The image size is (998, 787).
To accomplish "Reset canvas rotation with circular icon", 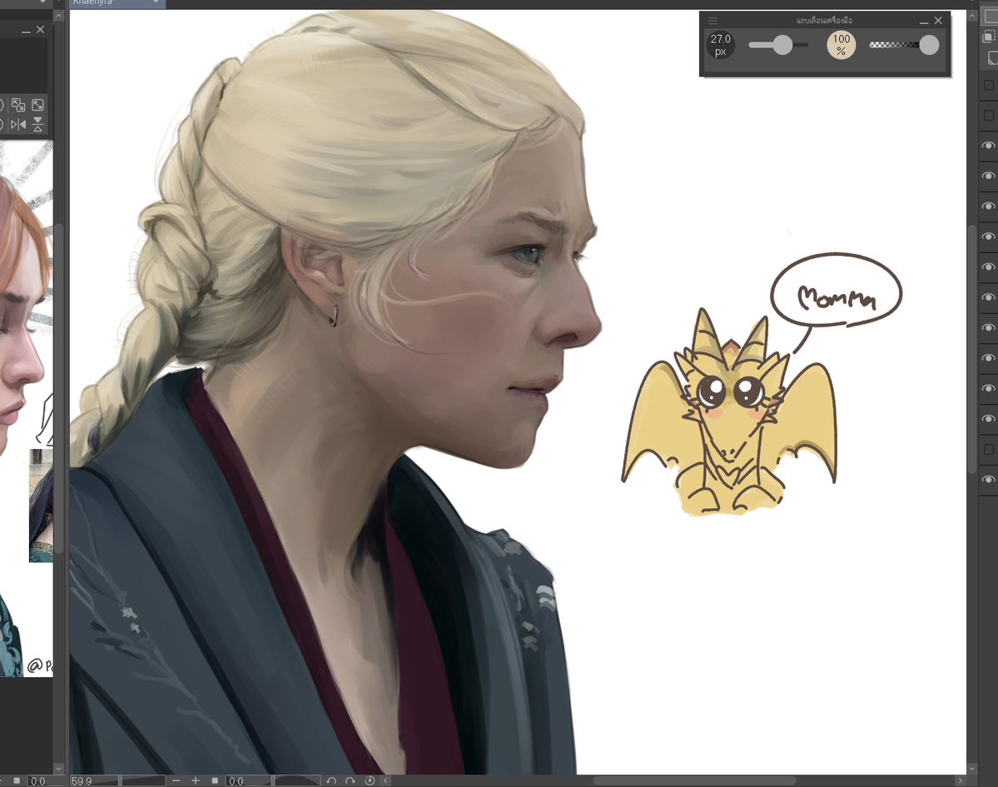I will [x=370, y=780].
